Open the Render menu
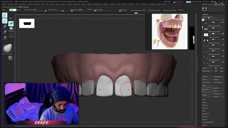Image resolution: width=228 pixels, height=128 pixels. coord(106,4)
